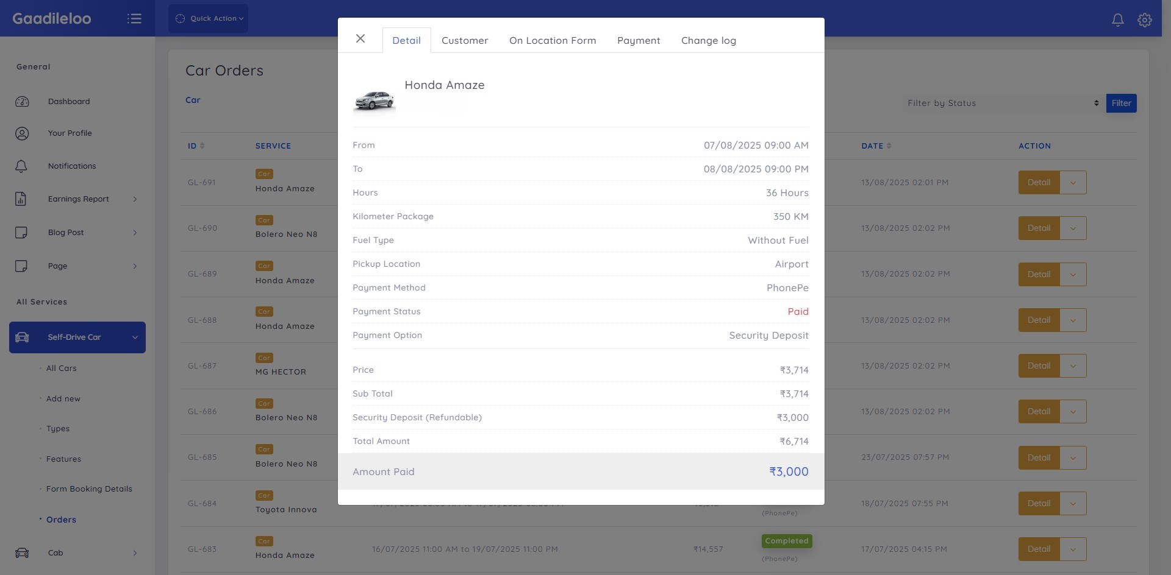The image size is (1171, 575).
Task: Open the settings gear icon
Action: tap(1145, 19)
